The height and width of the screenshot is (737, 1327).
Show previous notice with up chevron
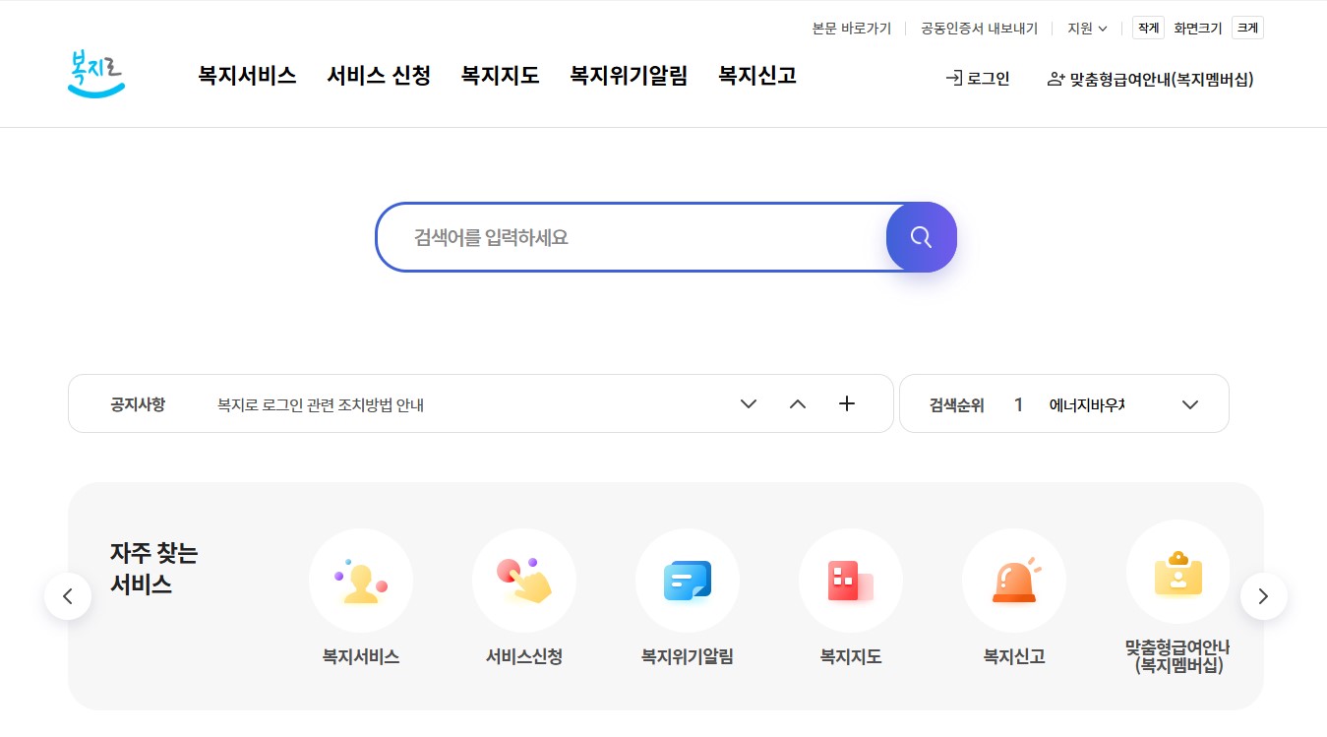click(x=798, y=403)
